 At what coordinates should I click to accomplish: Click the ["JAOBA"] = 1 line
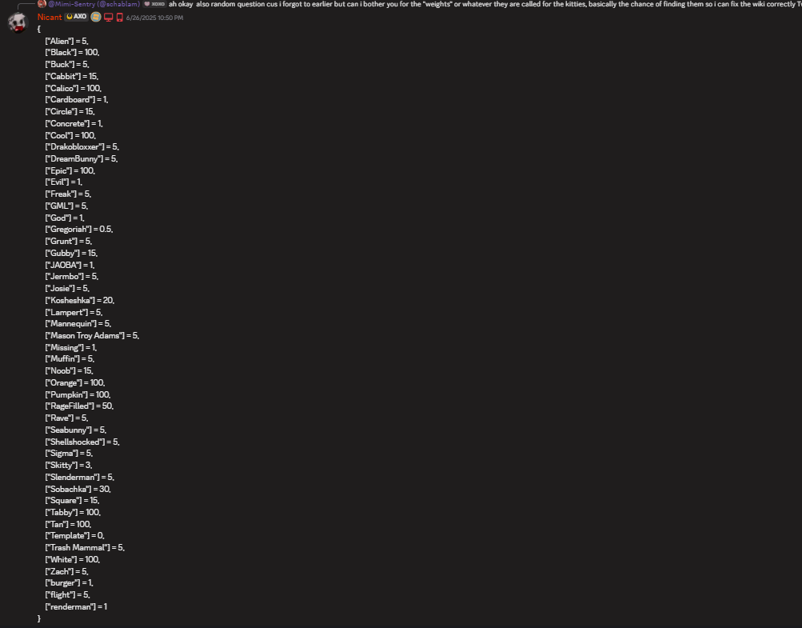[70, 265]
